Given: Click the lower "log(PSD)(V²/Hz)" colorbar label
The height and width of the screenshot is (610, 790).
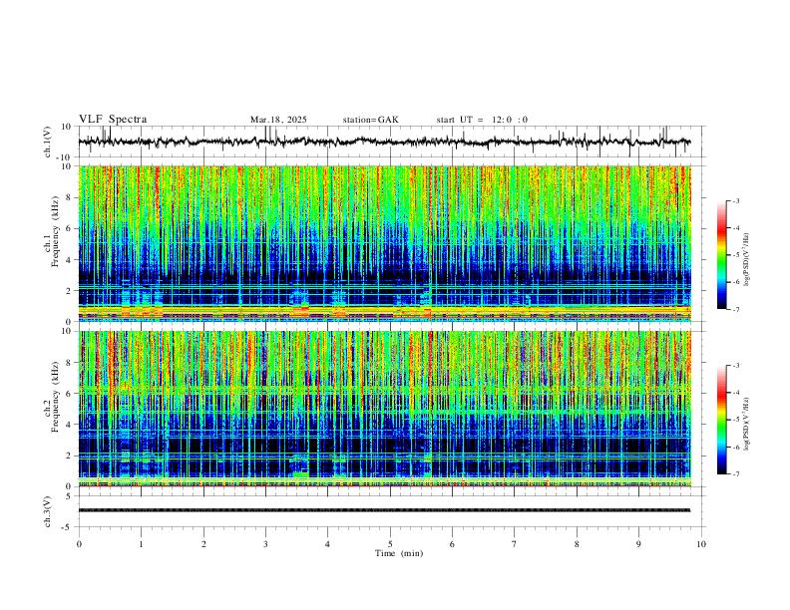Looking at the screenshot, I should pyautogui.click(x=746, y=424).
